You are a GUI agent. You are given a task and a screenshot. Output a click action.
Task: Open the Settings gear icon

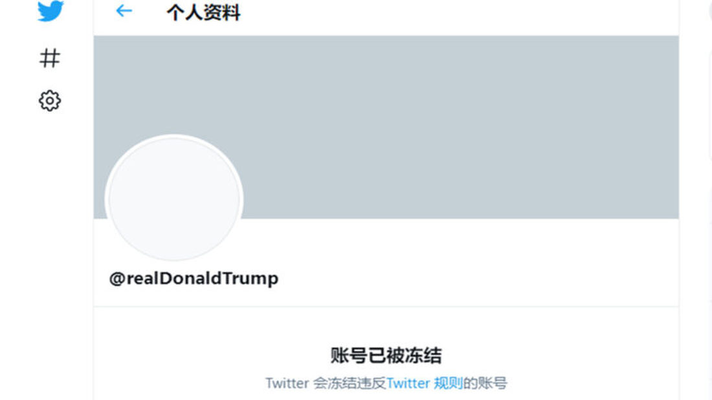[49, 100]
